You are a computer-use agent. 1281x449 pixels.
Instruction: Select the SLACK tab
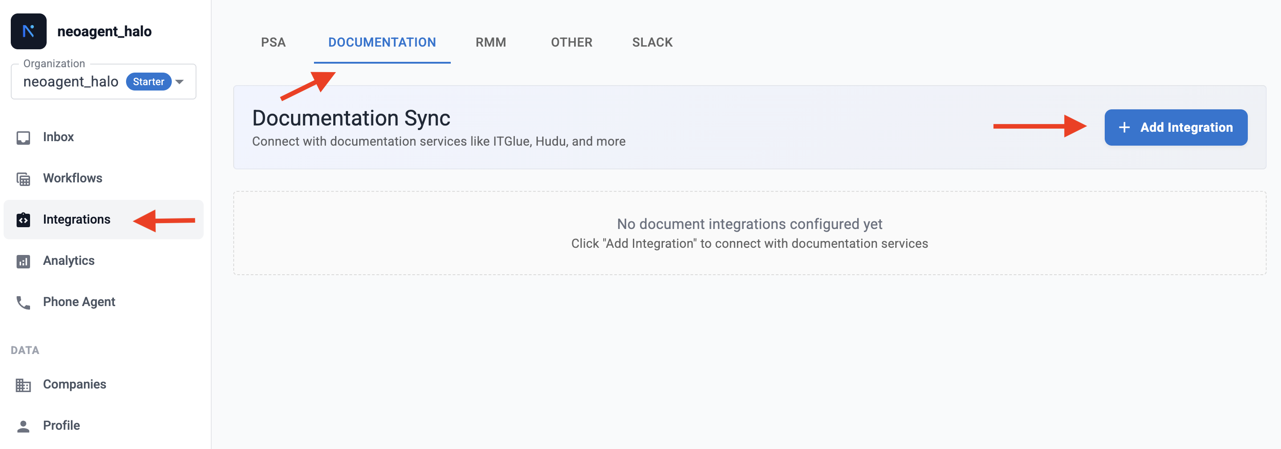(x=652, y=42)
